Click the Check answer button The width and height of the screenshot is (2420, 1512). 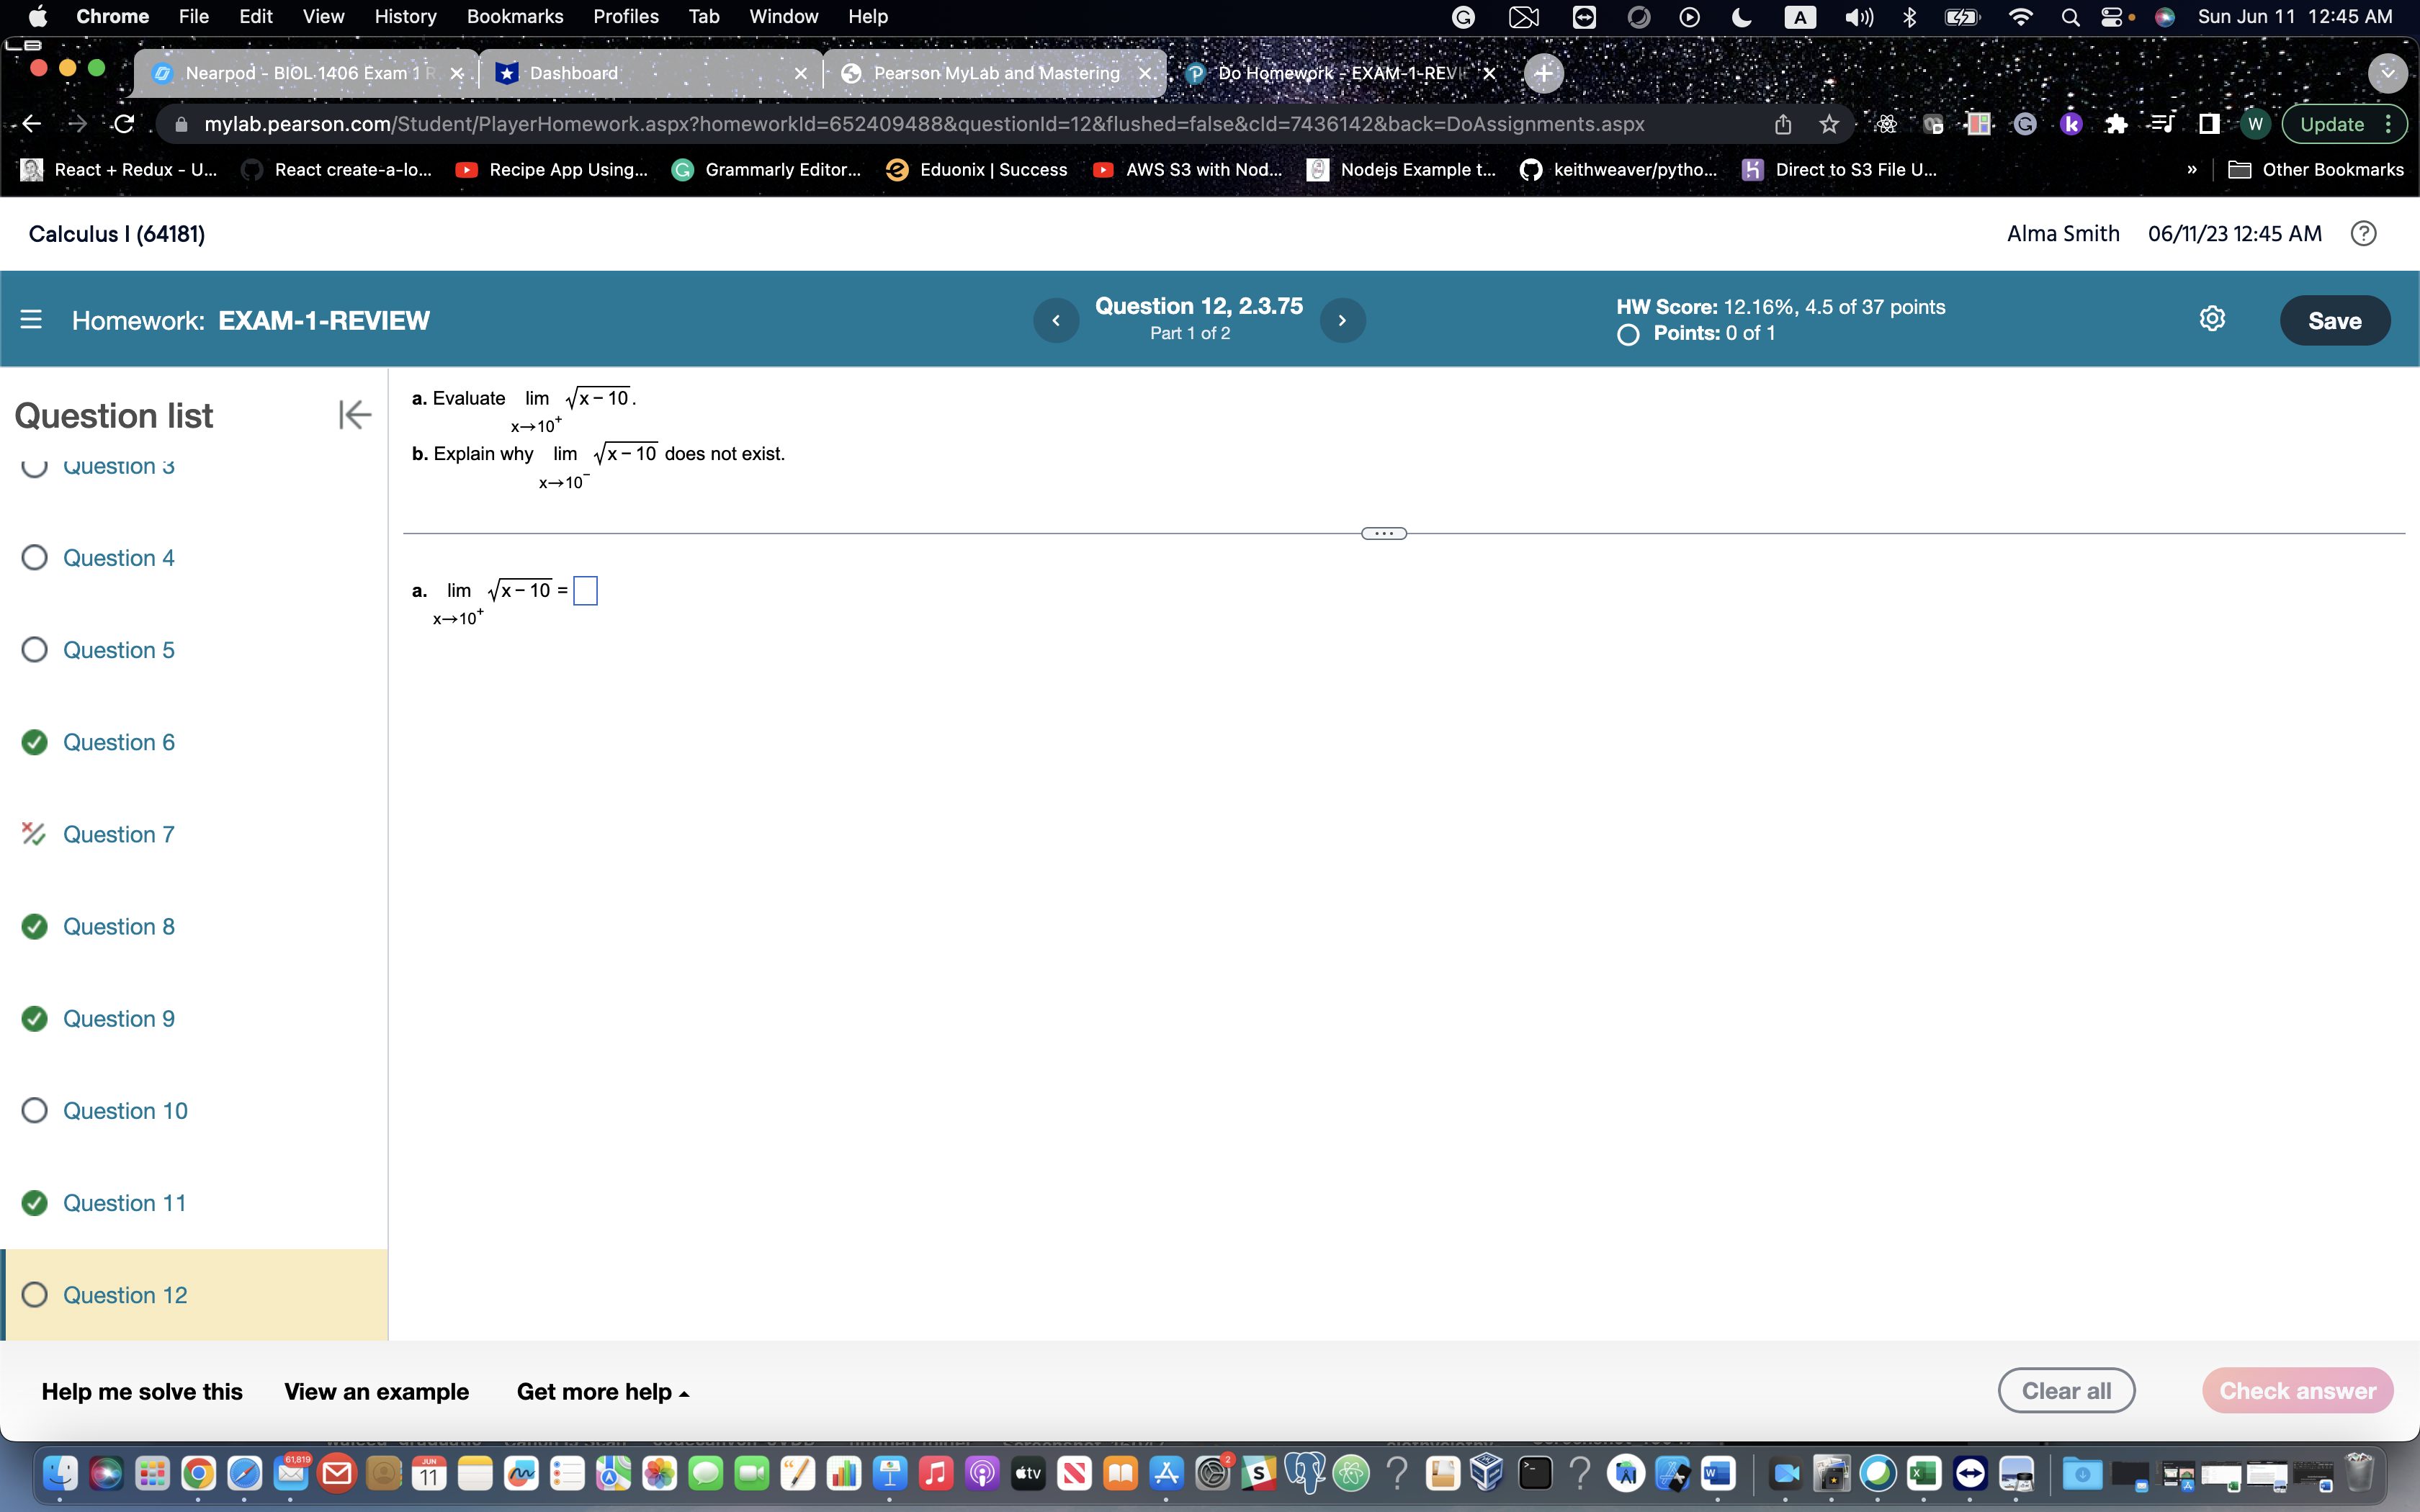click(x=2297, y=1390)
